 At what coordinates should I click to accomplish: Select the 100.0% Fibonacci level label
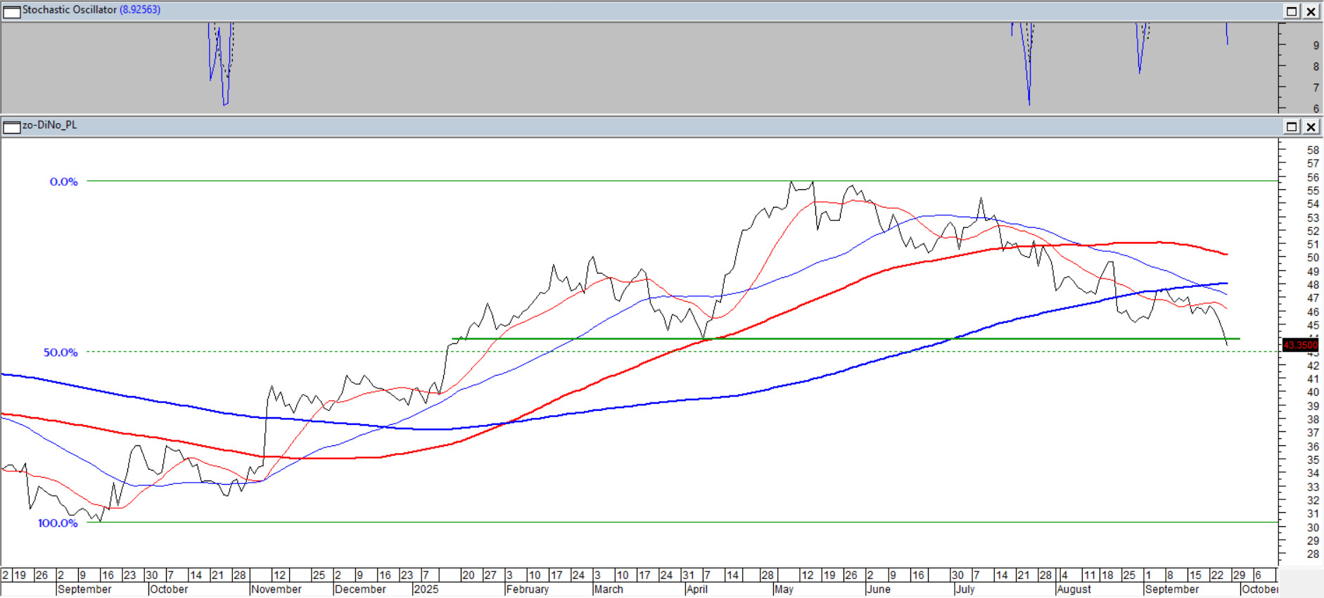[58, 523]
